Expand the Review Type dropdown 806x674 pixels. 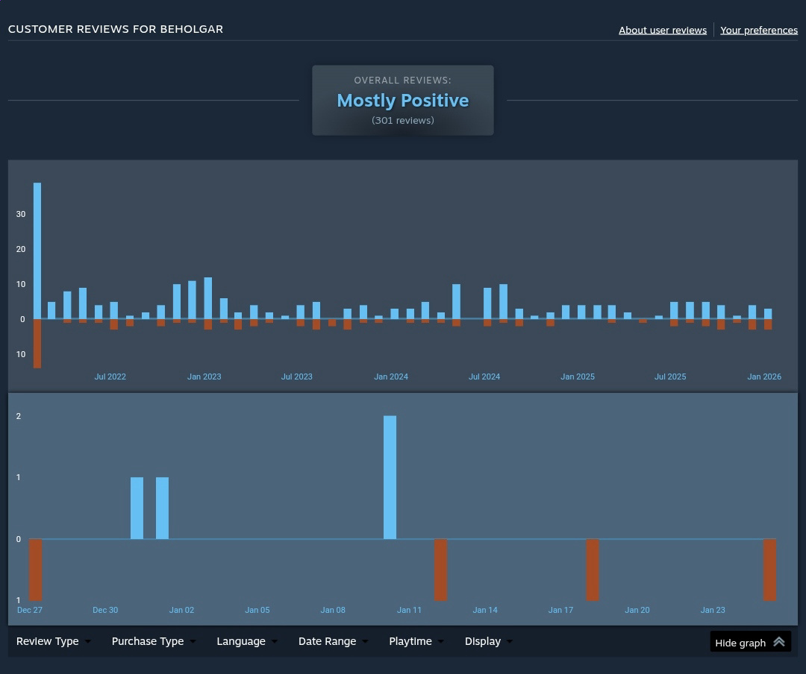pyautogui.click(x=54, y=641)
